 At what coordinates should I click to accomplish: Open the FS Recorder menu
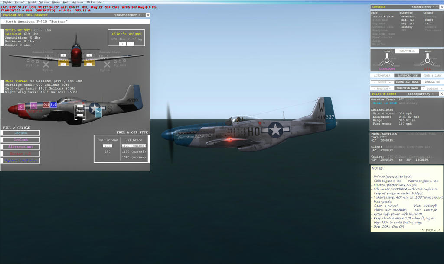(95, 2)
